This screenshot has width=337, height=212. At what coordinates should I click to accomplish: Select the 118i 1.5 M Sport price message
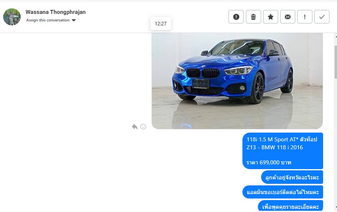283,151
